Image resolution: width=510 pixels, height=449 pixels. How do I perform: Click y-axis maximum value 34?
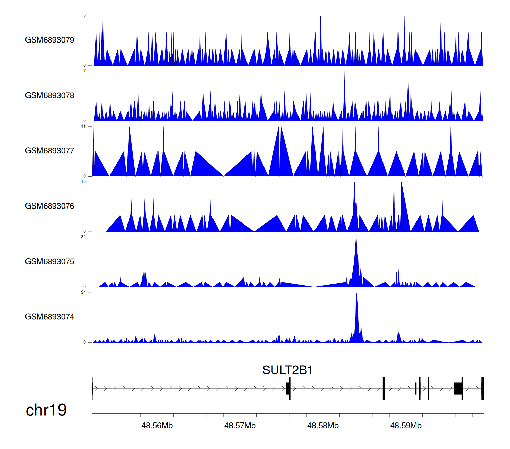click(x=83, y=293)
